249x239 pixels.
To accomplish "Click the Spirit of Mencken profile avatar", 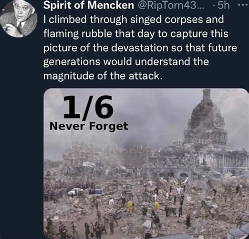I will click(18, 18).
